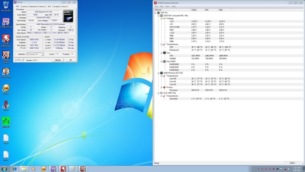This screenshot has width=305, height=172.
Task: Click the Max column header
Action: [225, 10]
